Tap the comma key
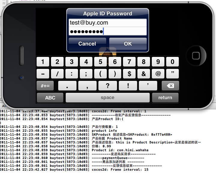 click(x=87, y=86)
